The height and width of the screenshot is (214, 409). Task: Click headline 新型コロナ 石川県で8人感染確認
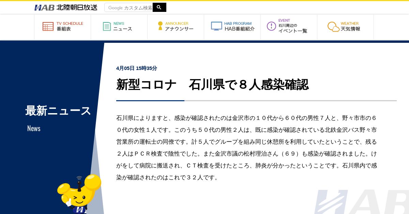click(x=212, y=85)
